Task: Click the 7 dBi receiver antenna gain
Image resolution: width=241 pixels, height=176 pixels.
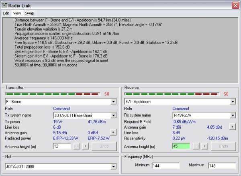Action: [177, 127]
